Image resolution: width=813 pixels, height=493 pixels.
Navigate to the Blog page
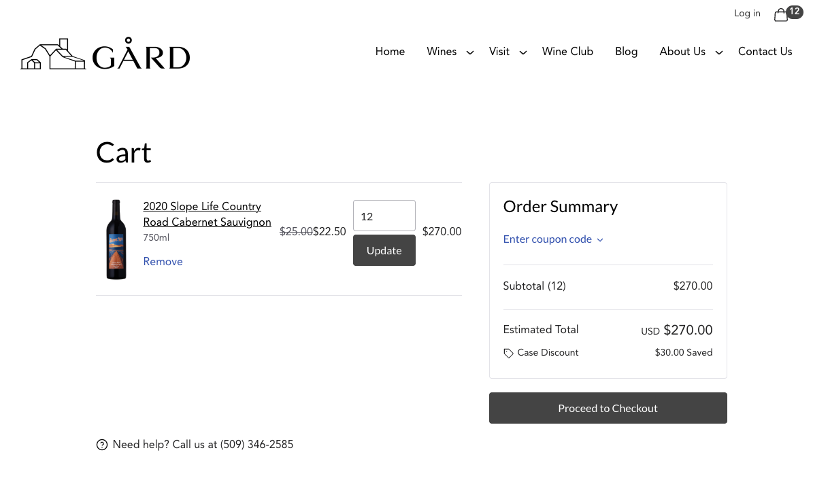[626, 52]
